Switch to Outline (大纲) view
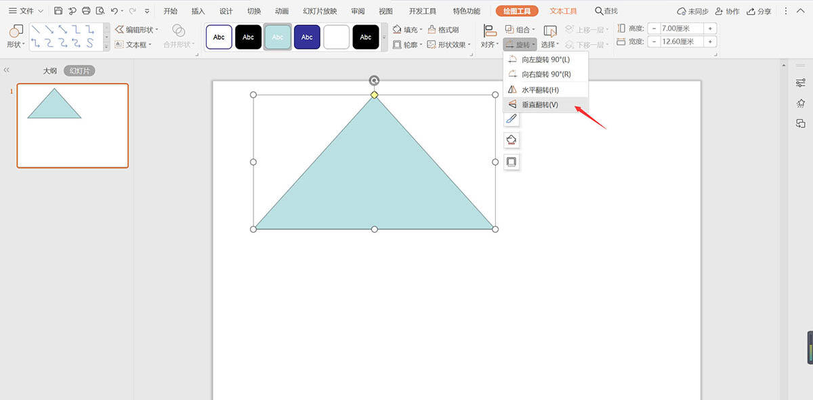 (x=50, y=70)
